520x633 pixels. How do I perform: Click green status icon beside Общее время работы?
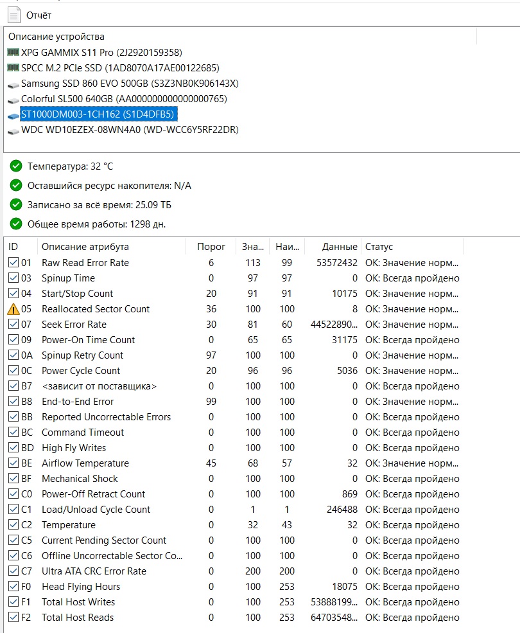16,224
